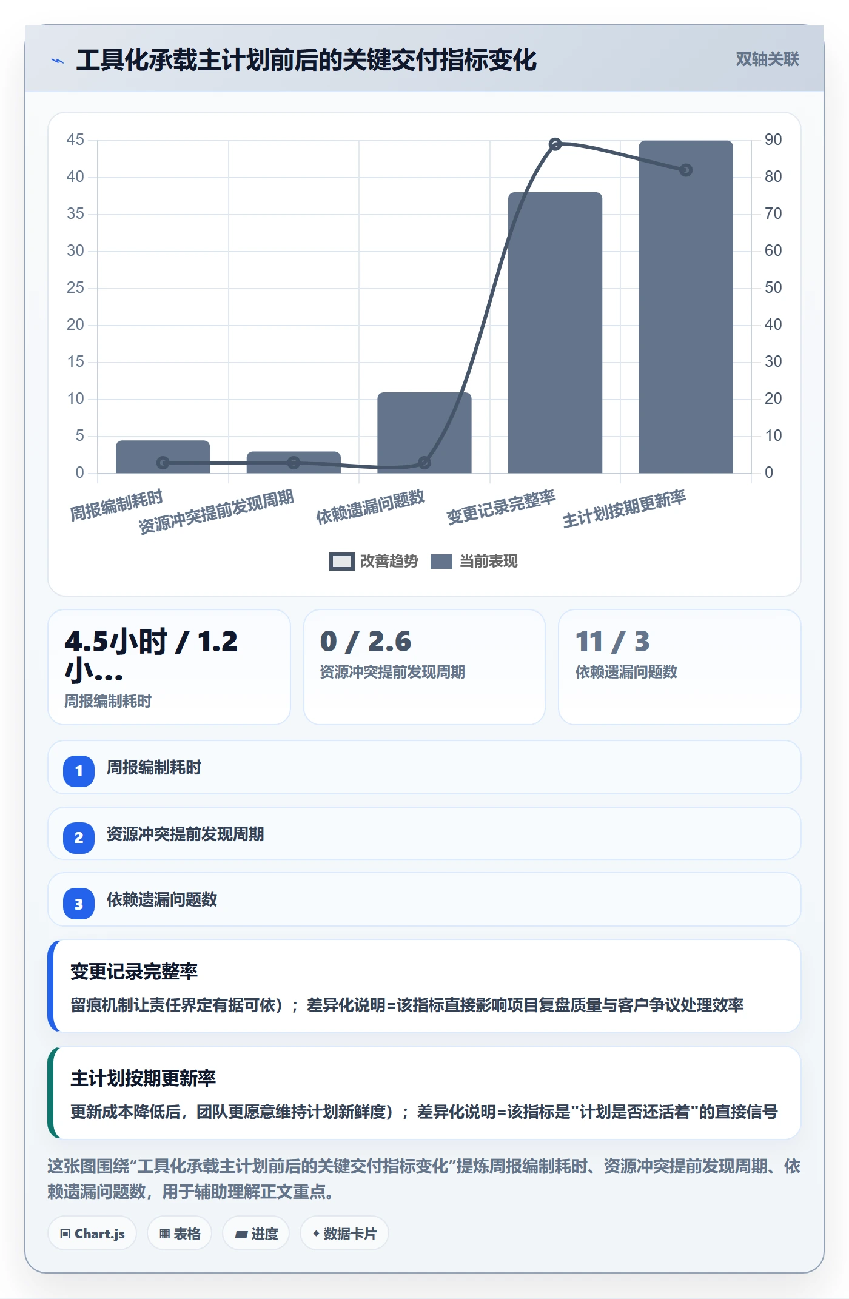The image size is (849, 1299).
Task: Select the 依赖遗漏问题数 numbered list row
Action: click(424, 899)
